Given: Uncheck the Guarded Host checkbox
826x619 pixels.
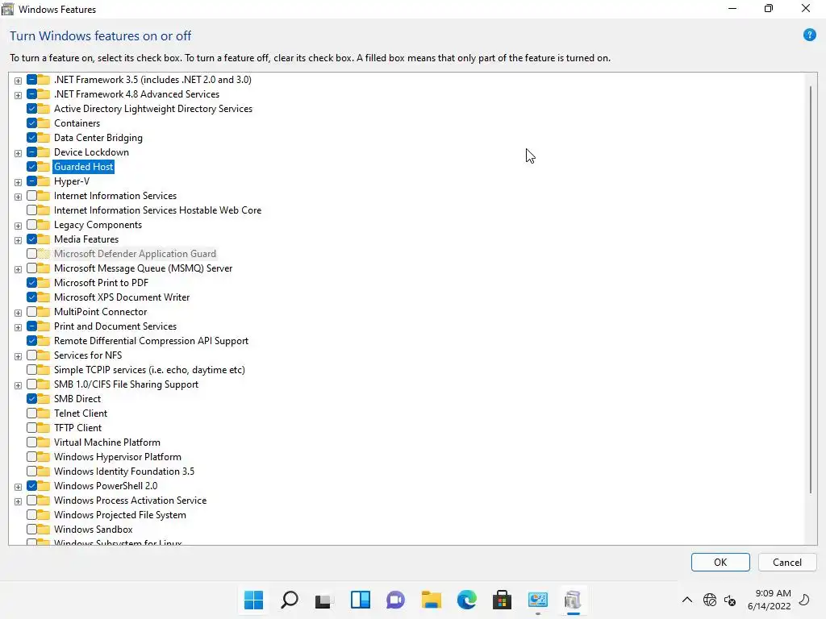Looking at the screenshot, I should [x=31, y=166].
